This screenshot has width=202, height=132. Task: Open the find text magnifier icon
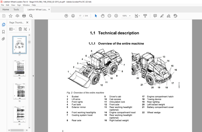(31, 16)
